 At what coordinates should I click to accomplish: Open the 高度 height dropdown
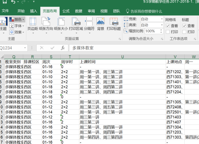click(162, 25)
